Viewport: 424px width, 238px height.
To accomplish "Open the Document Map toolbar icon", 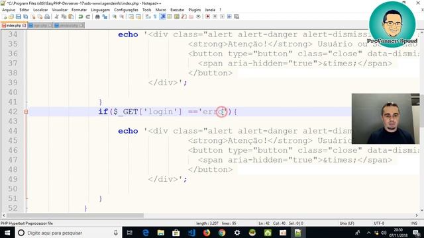I will (x=177, y=17).
